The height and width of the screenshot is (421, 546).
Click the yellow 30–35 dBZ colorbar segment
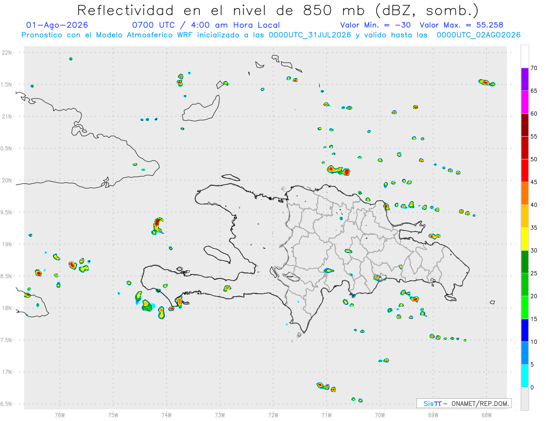[525, 239]
